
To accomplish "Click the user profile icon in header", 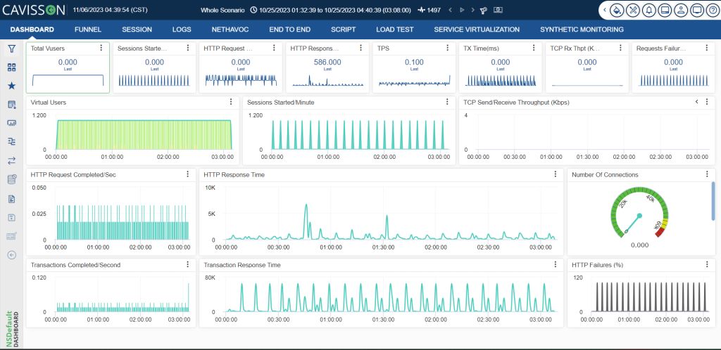I will point(680,10).
